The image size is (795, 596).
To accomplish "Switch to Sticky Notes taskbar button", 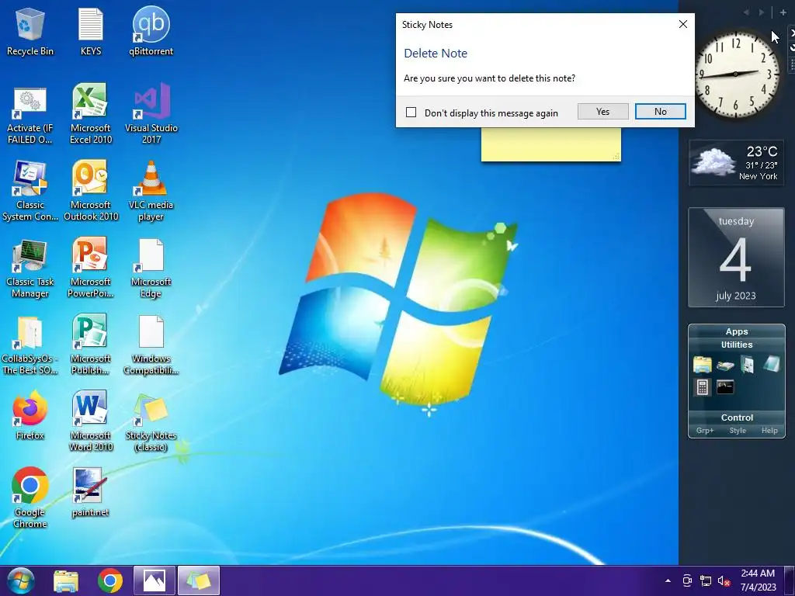I will point(199,580).
